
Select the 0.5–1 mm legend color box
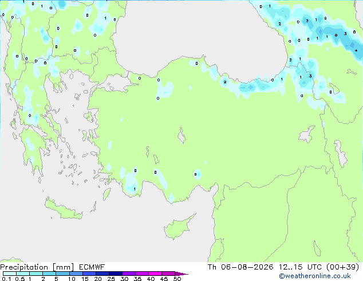coord(23,274)
